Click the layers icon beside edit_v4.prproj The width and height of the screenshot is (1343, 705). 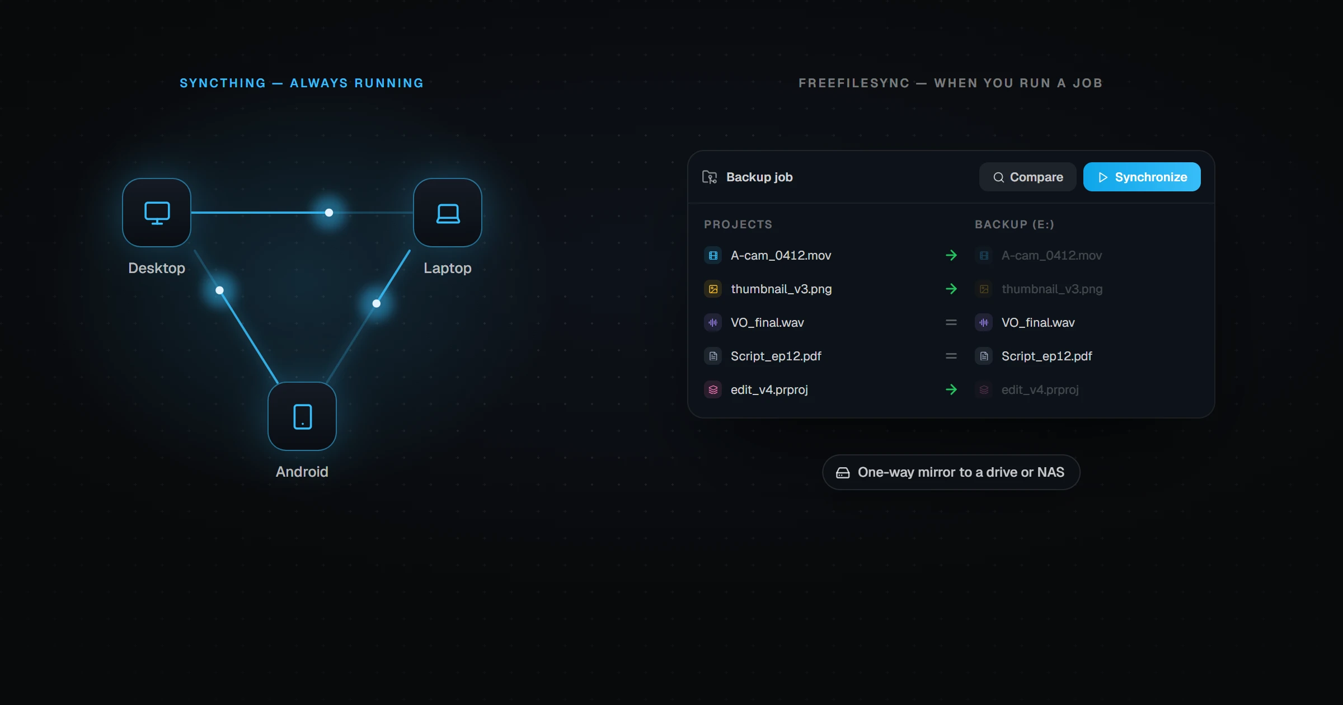pyautogui.click(x=713, y=389)
